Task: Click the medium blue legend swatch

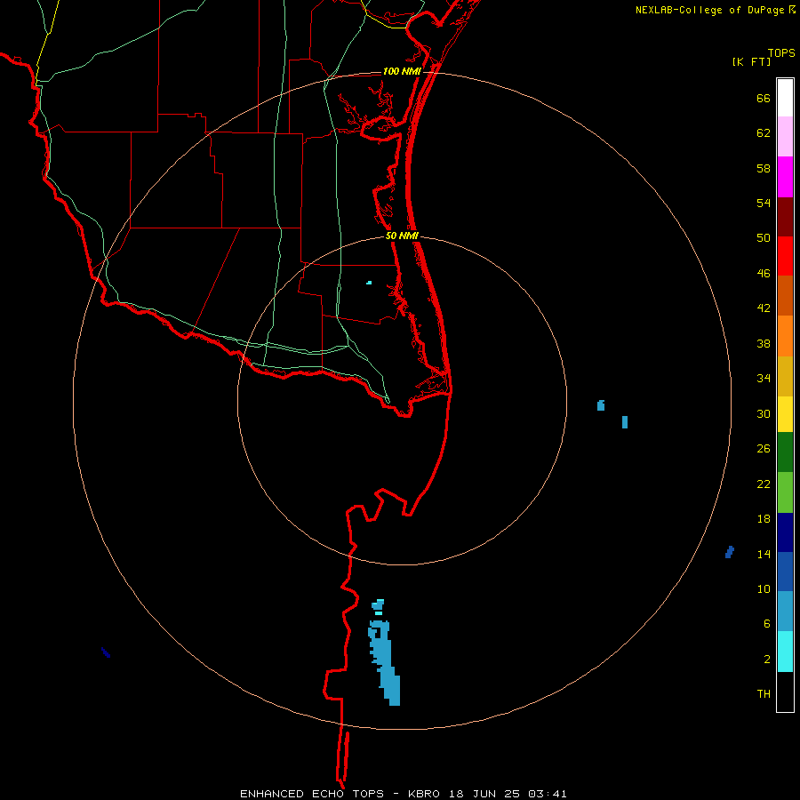Action: pos(785,572)
